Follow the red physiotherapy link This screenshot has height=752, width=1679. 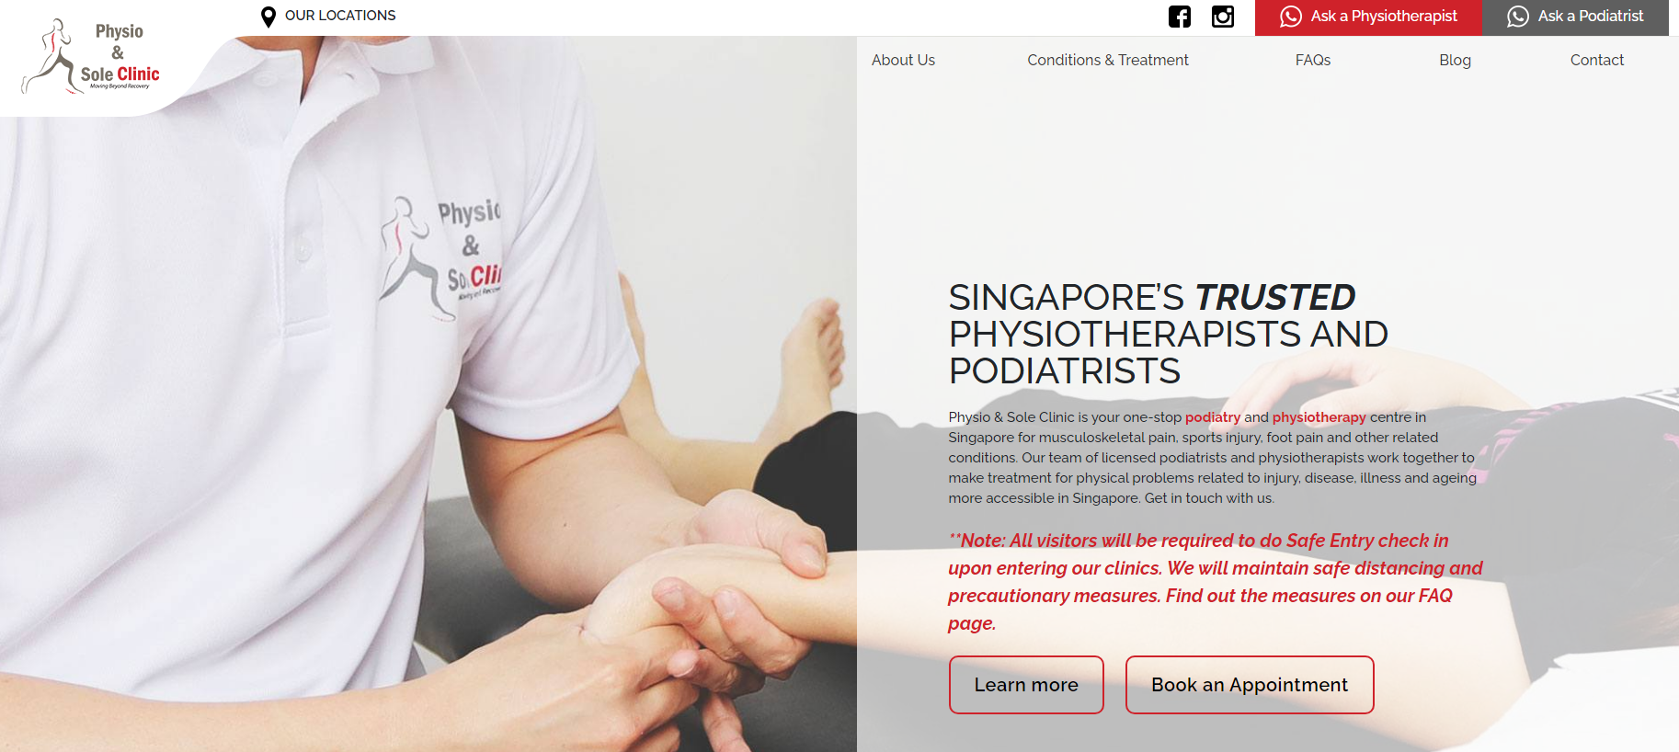(1319, 417)
